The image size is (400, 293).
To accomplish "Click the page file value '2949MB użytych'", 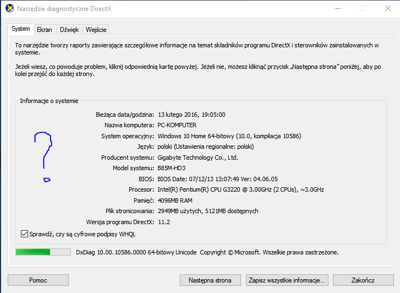I will 208,211.
